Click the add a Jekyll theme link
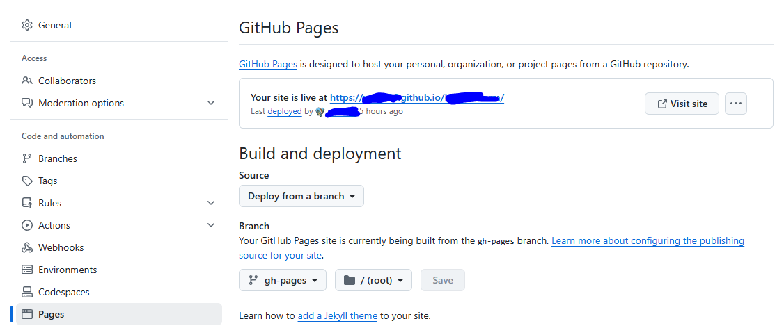 338,315
